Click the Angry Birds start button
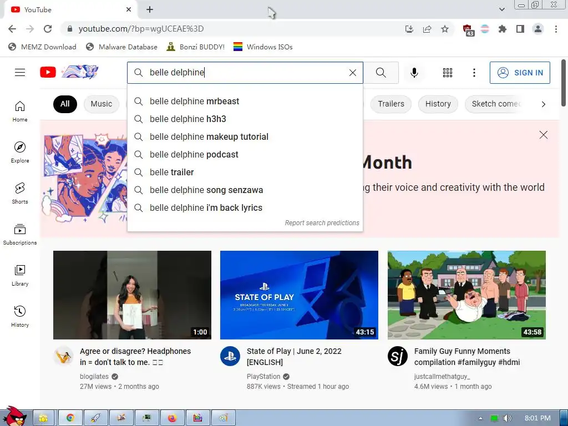The height and width of the screenshot is (426, 568). point(14,417)
